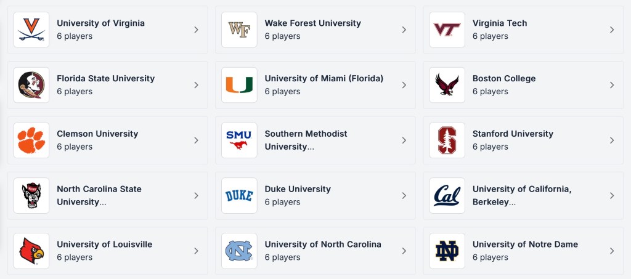Click the Stanford tree logo
The width and height of the screenshot is (631, 279).
click(x=447, y=140)
